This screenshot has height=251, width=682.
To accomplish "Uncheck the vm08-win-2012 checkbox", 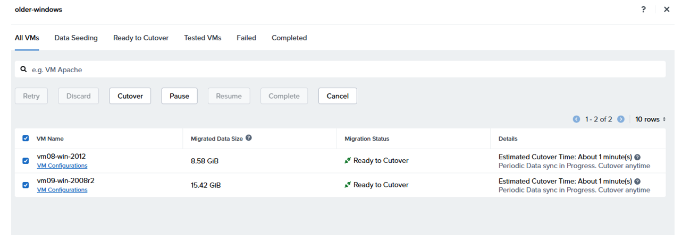I will pyautogui.click(x=26, y=161).
